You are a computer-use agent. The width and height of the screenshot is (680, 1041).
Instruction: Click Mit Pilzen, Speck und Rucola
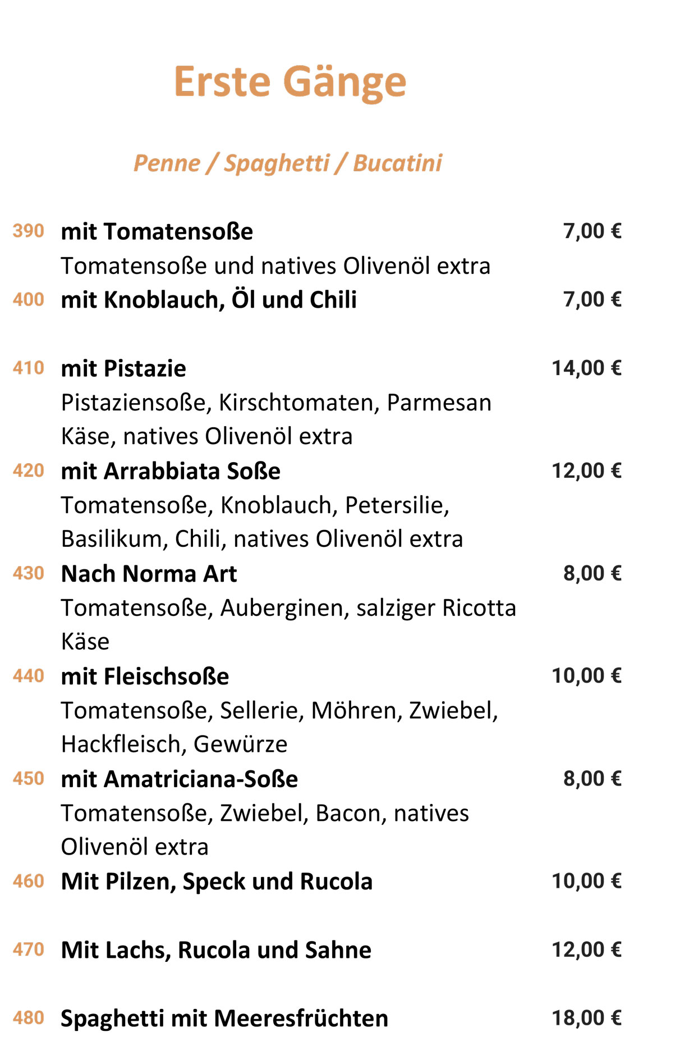click(x=217, y=882)
